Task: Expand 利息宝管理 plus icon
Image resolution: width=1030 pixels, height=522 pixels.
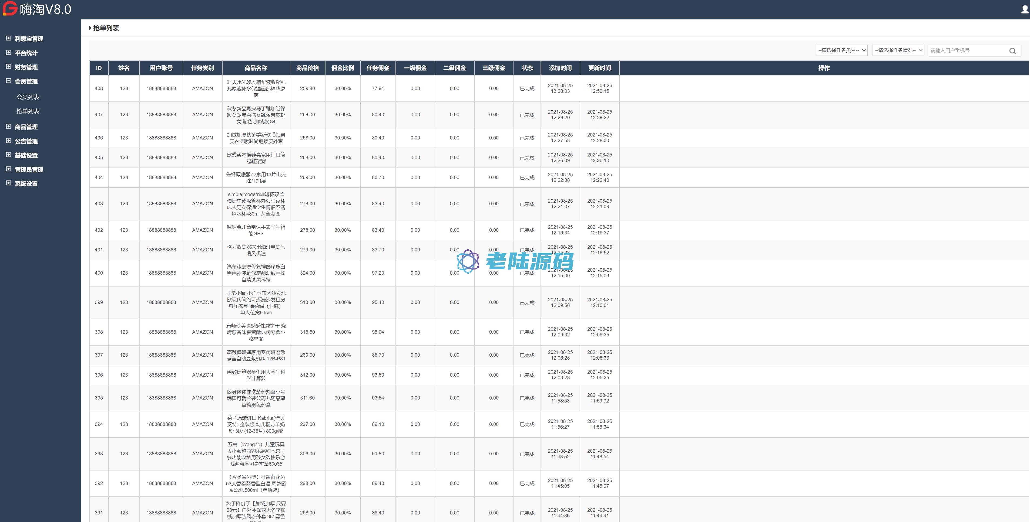Action: pos(8,38)
